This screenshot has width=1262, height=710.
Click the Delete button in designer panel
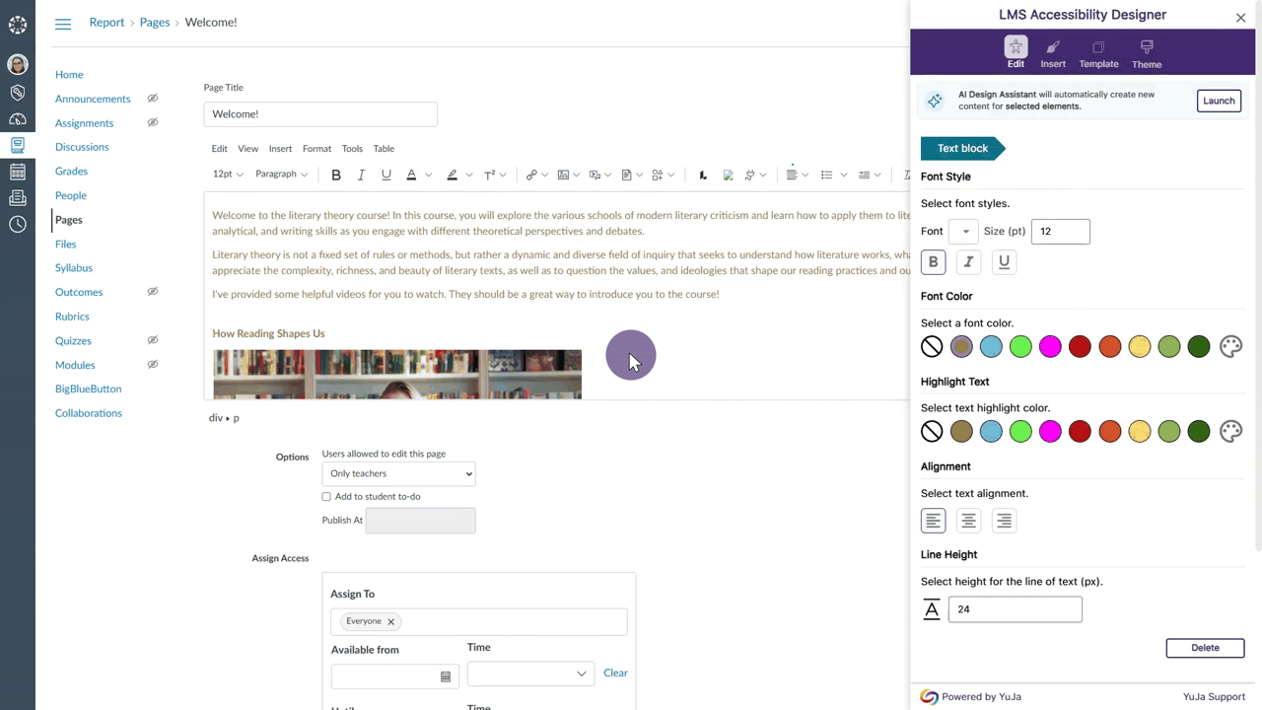tap(1205, 648)
